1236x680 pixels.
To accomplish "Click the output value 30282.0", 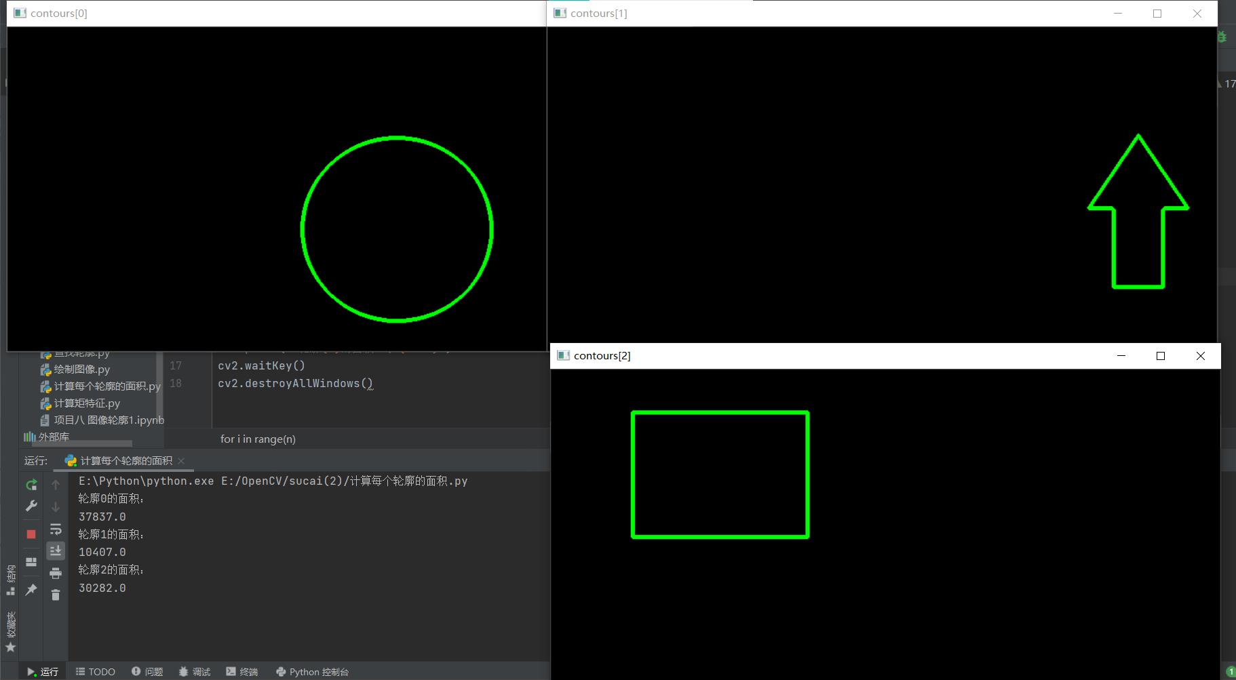I will coord(102,588).
